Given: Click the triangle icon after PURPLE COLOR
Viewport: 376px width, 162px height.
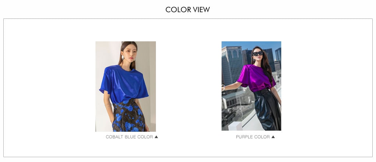Looking at the screenshot, I should point(273,137).
